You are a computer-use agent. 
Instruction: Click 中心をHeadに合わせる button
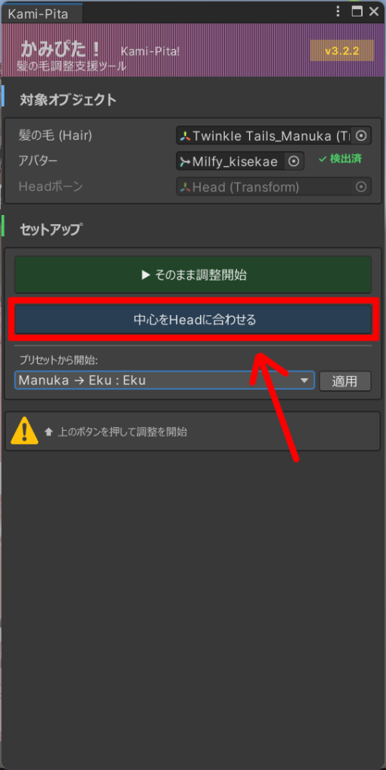pyautogui.click(x=193, y=320)
